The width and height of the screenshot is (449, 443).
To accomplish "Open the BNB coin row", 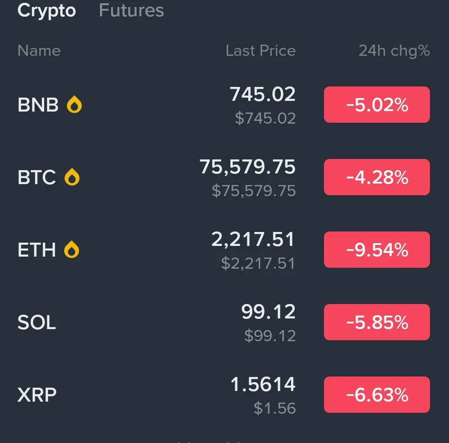I will point(38,105).
